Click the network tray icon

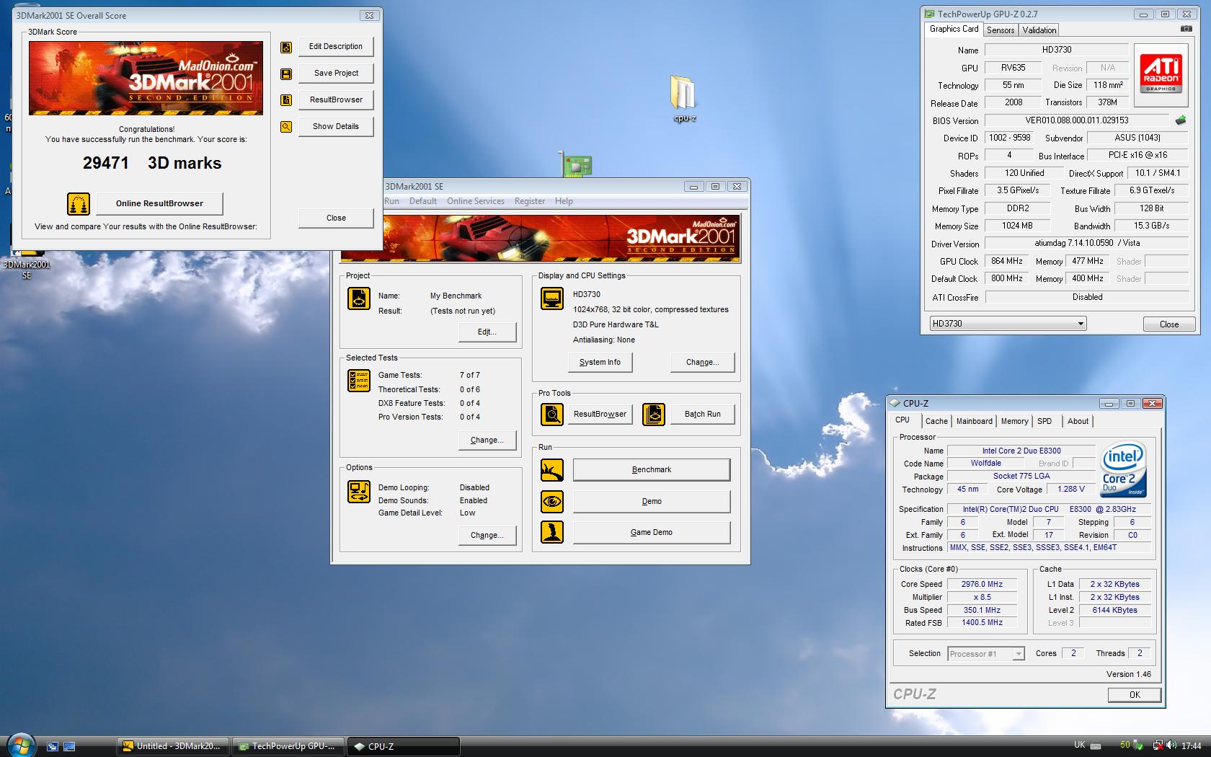pyautogui.click(x=1158, y=745)
